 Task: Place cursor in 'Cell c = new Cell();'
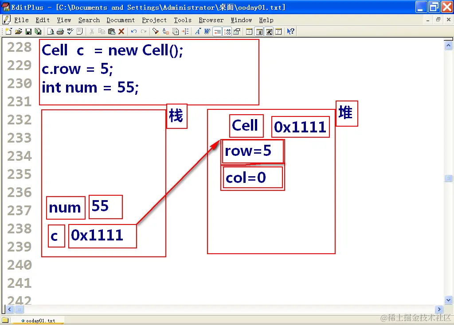[112, 50]
